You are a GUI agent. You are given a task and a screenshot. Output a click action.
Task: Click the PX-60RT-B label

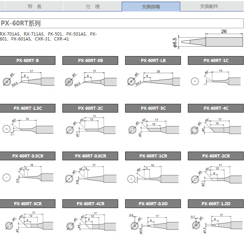point(28,61)
